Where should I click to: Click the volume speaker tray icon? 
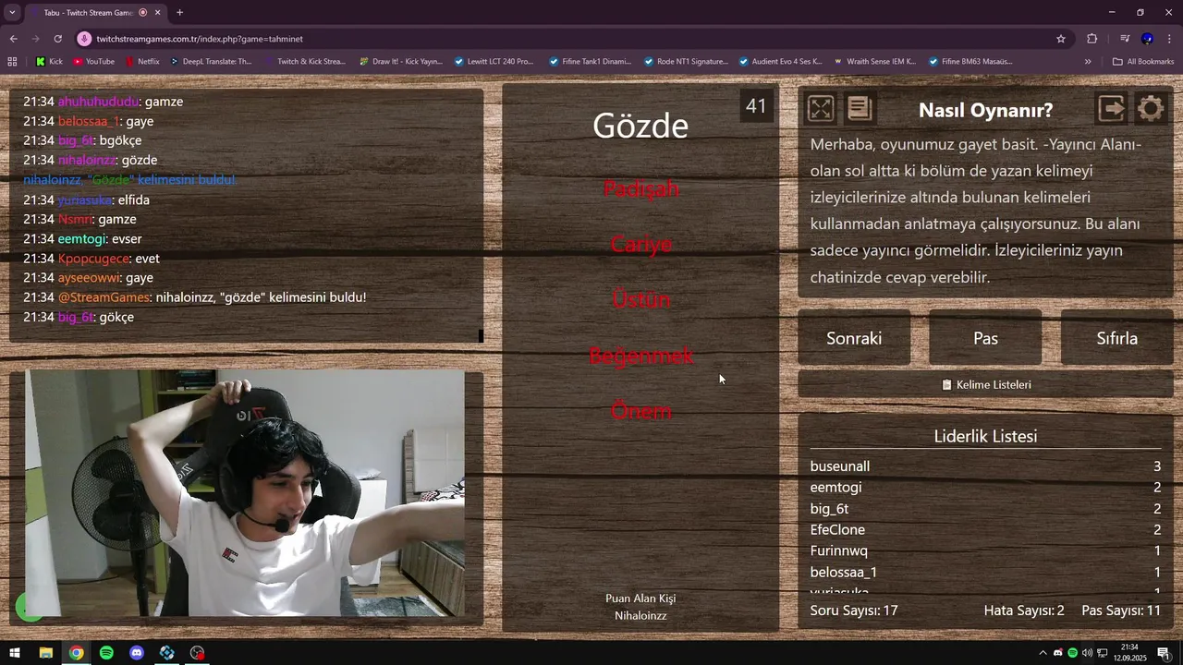point(1087,653)
